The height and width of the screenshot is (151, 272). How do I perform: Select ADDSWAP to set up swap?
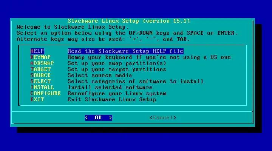[x=42, y=63]
